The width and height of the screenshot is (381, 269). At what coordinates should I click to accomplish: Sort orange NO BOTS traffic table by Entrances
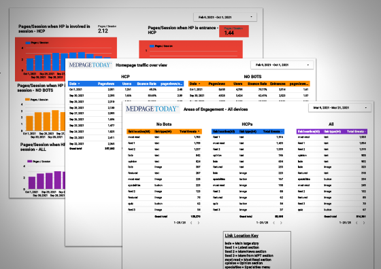point(278,84)
